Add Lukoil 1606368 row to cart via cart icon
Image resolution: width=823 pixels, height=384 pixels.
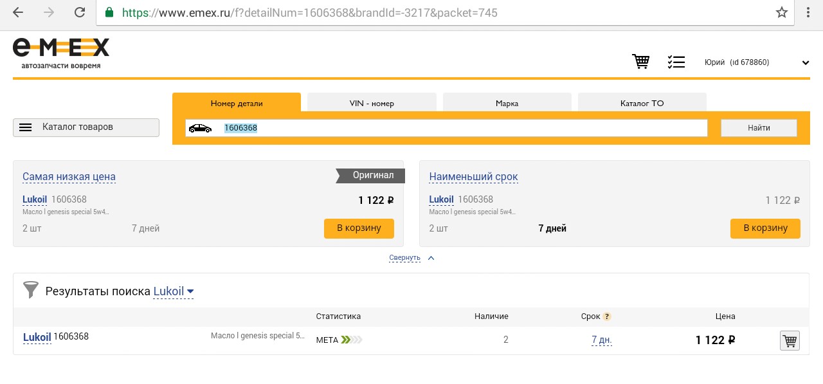pos(790,340)
